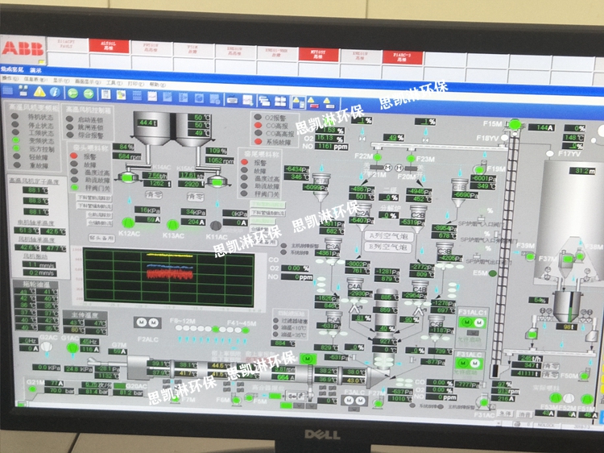Screen dimensions: 604x453
Task: Click the 清零 button under K14AC
Action: pyautogui.click(x=154, y=195)
